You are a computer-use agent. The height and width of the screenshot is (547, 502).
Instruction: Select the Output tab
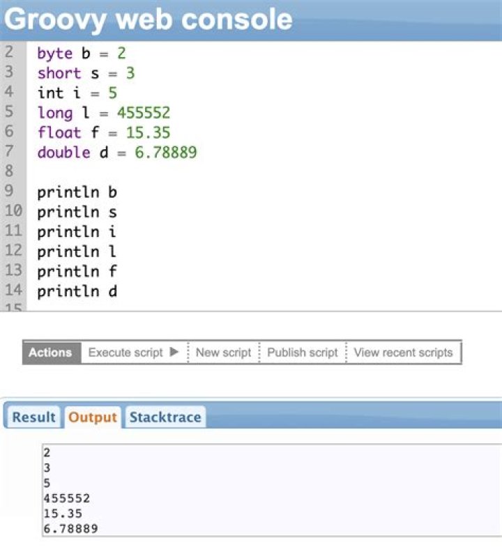pyautogui.click(x=93, y=417)
